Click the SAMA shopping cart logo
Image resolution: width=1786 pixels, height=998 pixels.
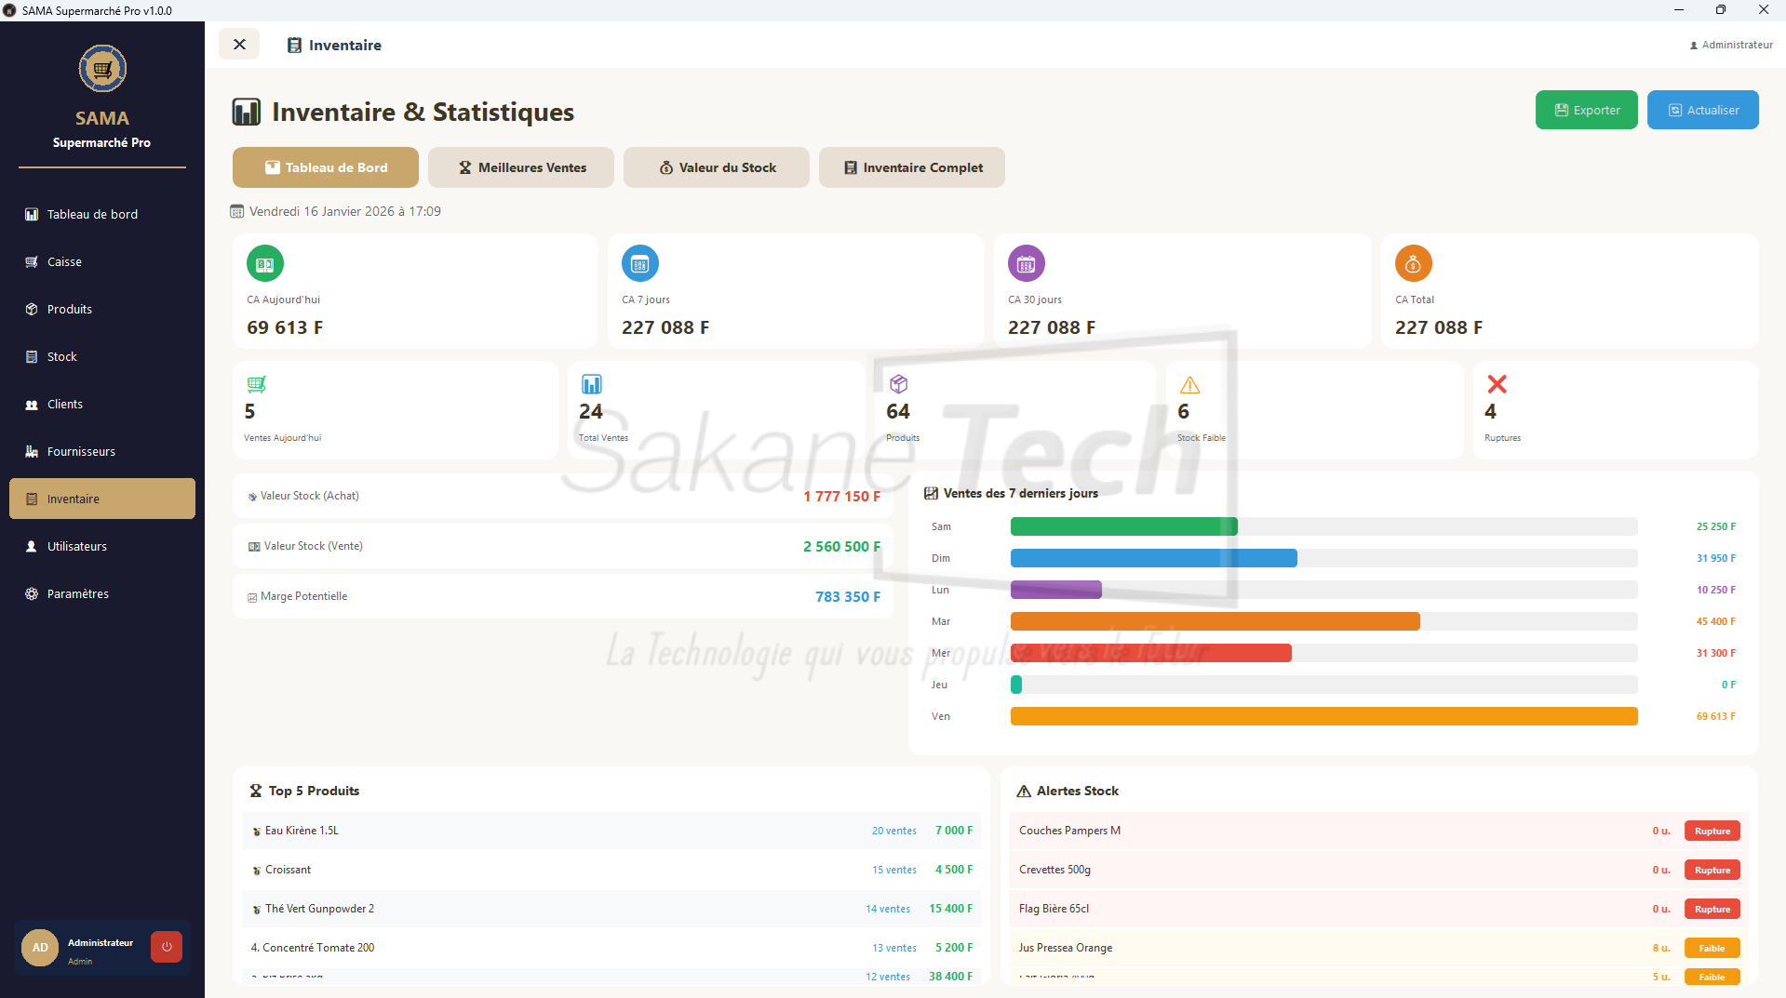(102, 69)
